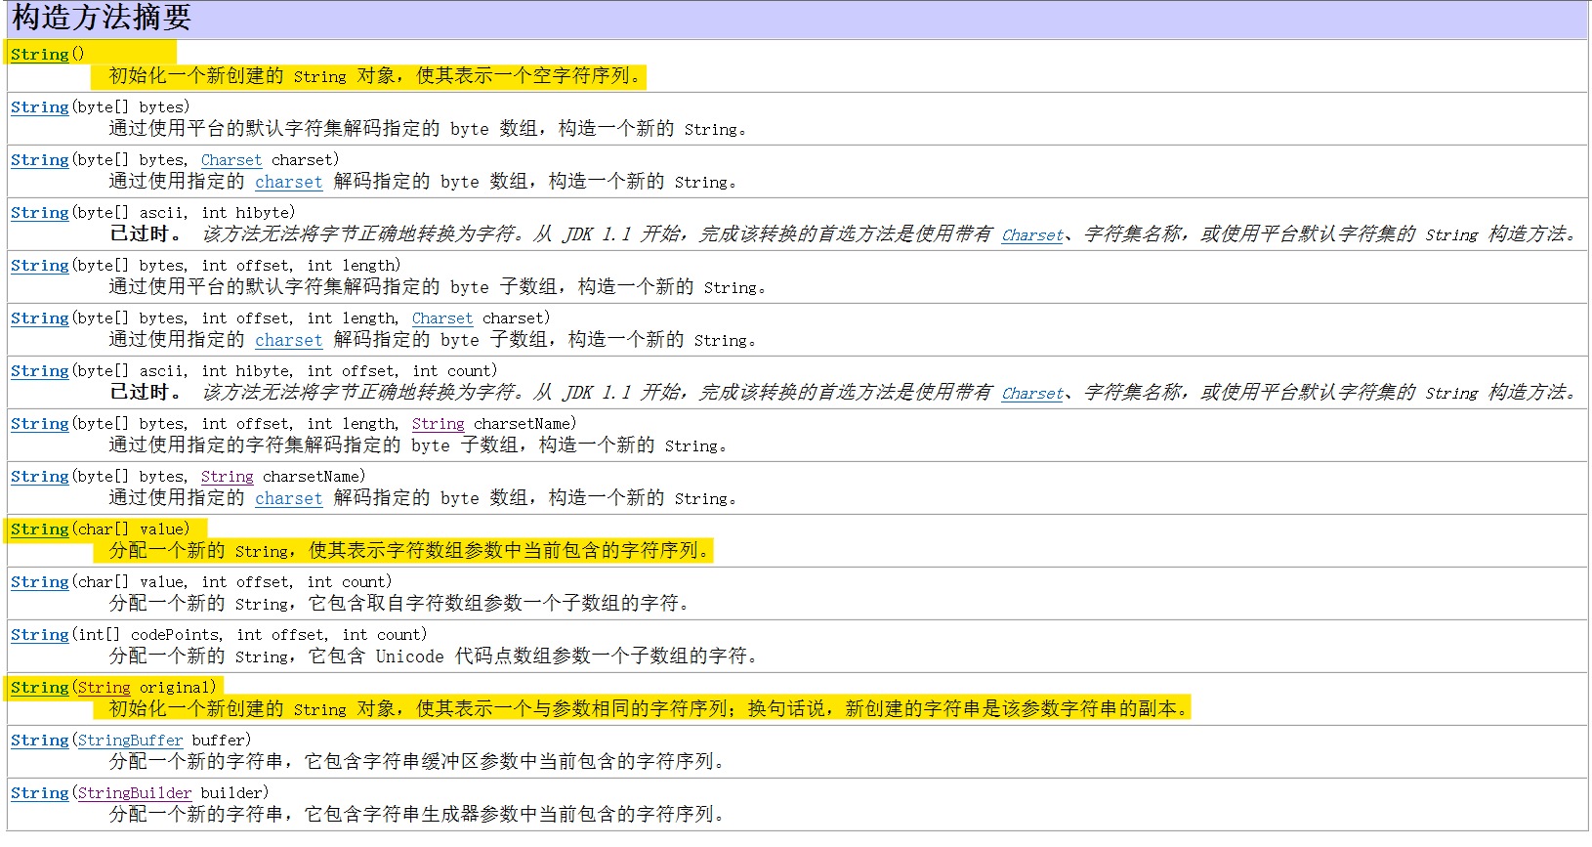1592x847 pixels.
Task: Follow lowercase charset link under bytes, String charsetName
Action: (x=289, y=498)
